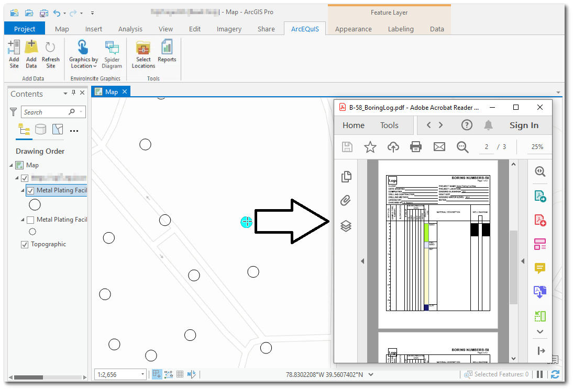
Task: Open the coordinate display format dropdown
Action: pos(371,374)
